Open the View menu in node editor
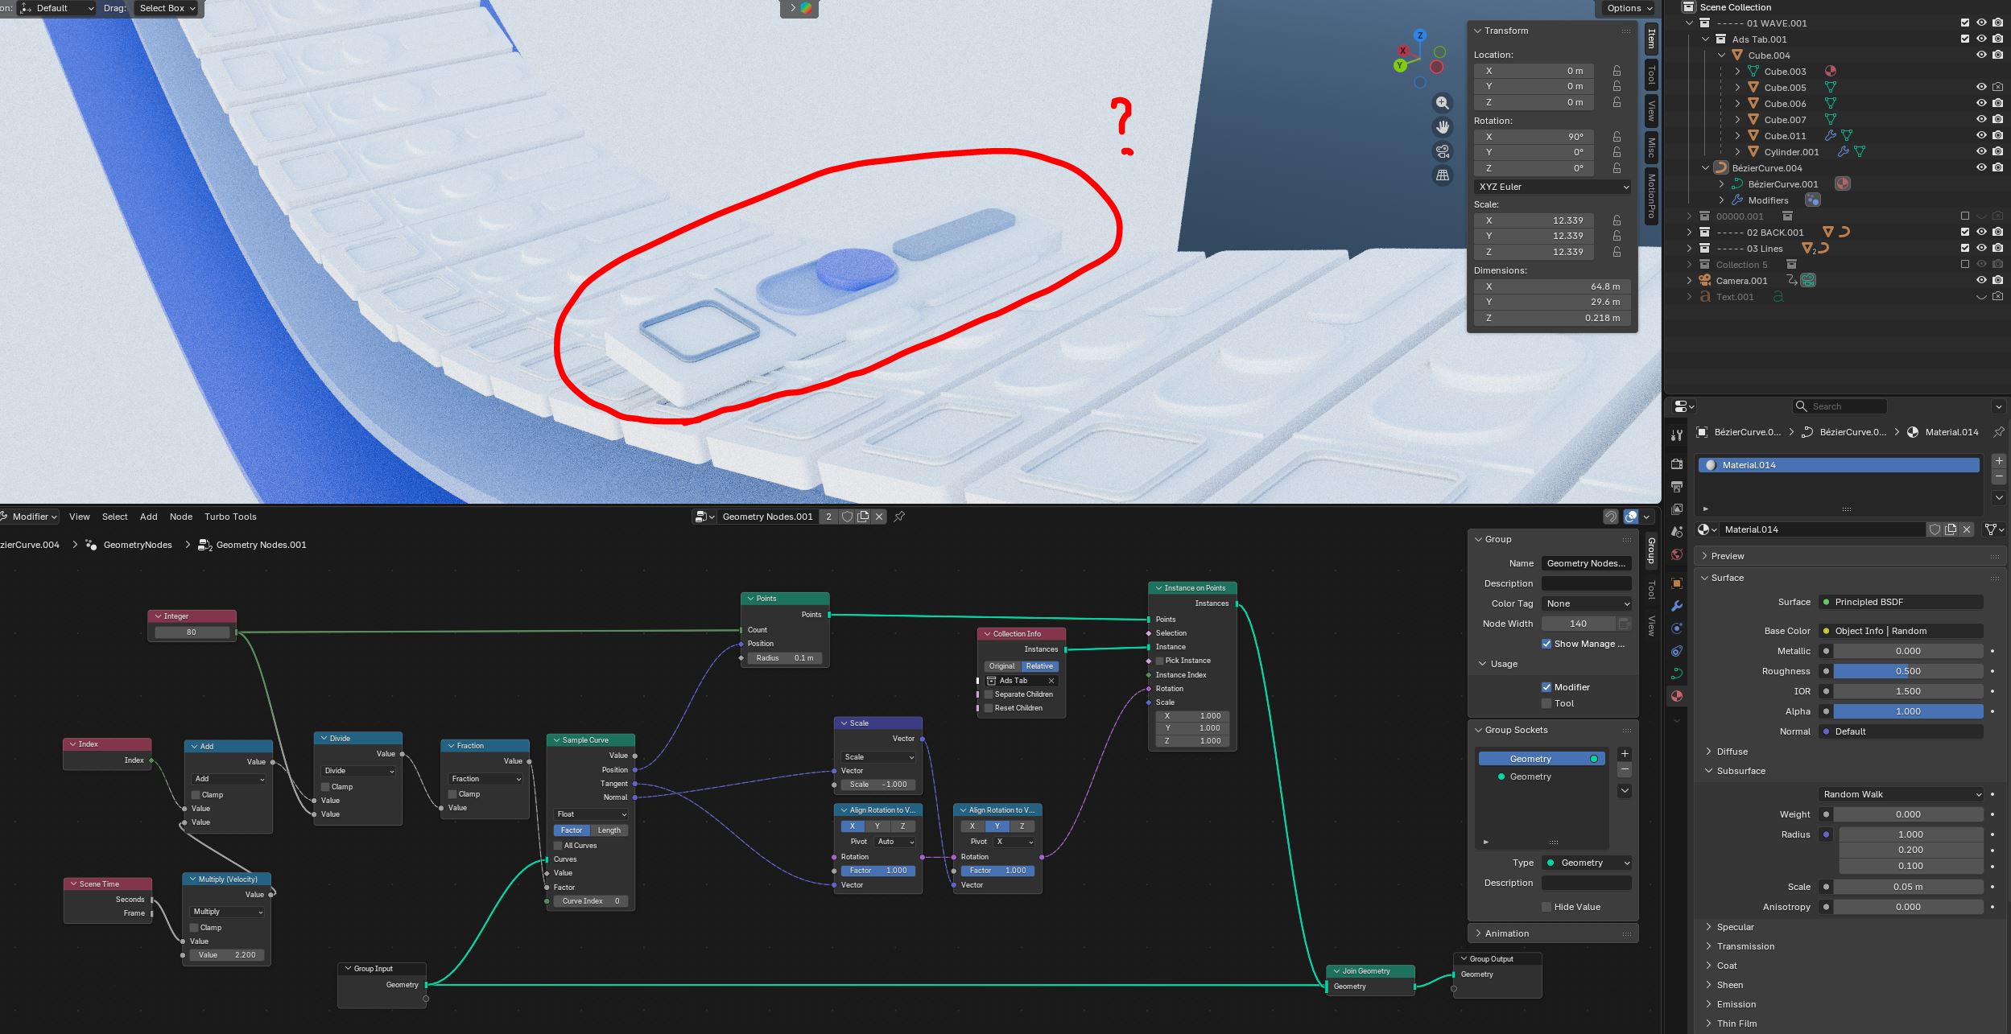 click(x=79, y=517)
